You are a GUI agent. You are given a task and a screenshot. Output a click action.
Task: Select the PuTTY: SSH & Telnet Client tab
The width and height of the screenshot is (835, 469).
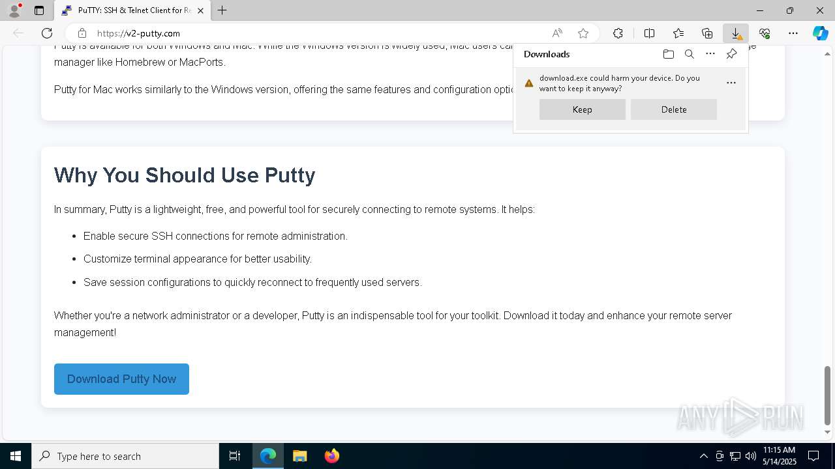(133, 10)
